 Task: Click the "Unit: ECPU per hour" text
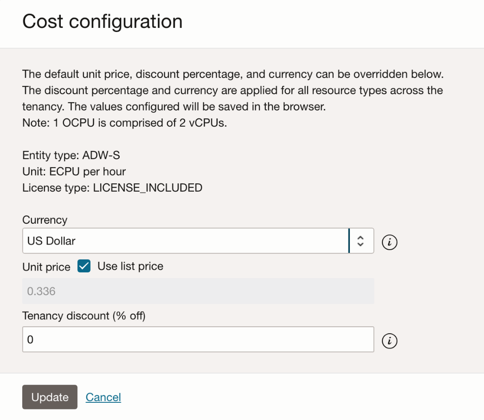pos(74,171)
